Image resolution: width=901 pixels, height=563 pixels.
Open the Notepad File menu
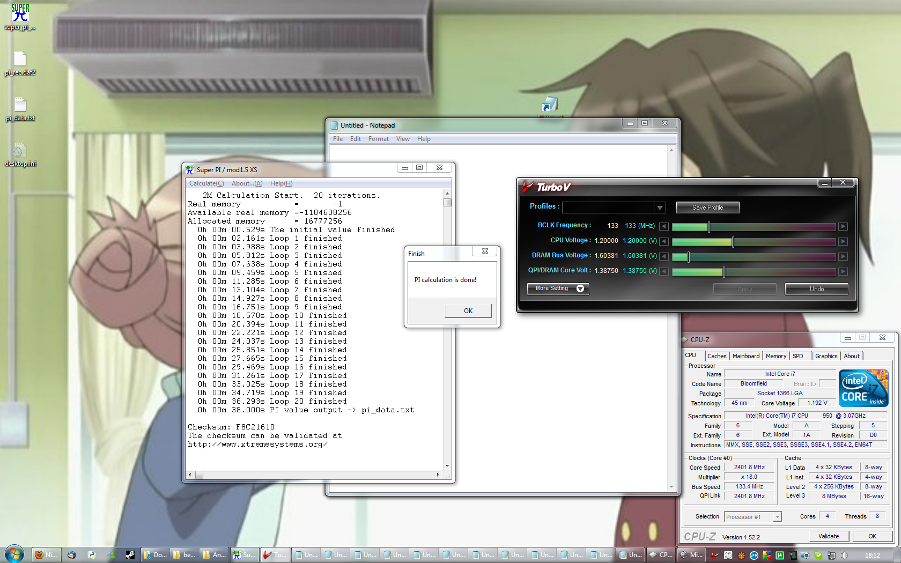click(x=338, y=139)
